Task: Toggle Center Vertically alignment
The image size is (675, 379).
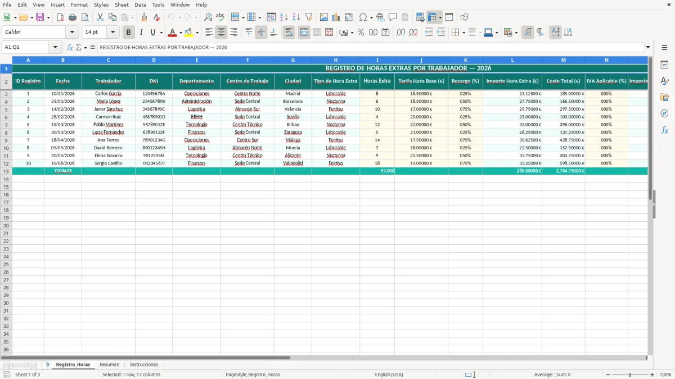Action: click(261, 33)
